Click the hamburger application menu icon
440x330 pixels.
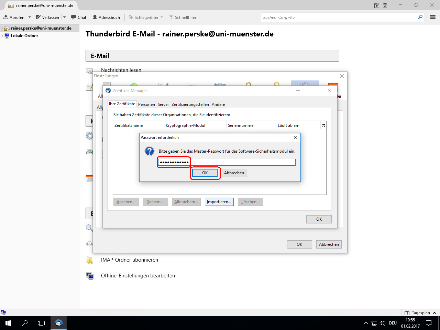tap(433, 17)
